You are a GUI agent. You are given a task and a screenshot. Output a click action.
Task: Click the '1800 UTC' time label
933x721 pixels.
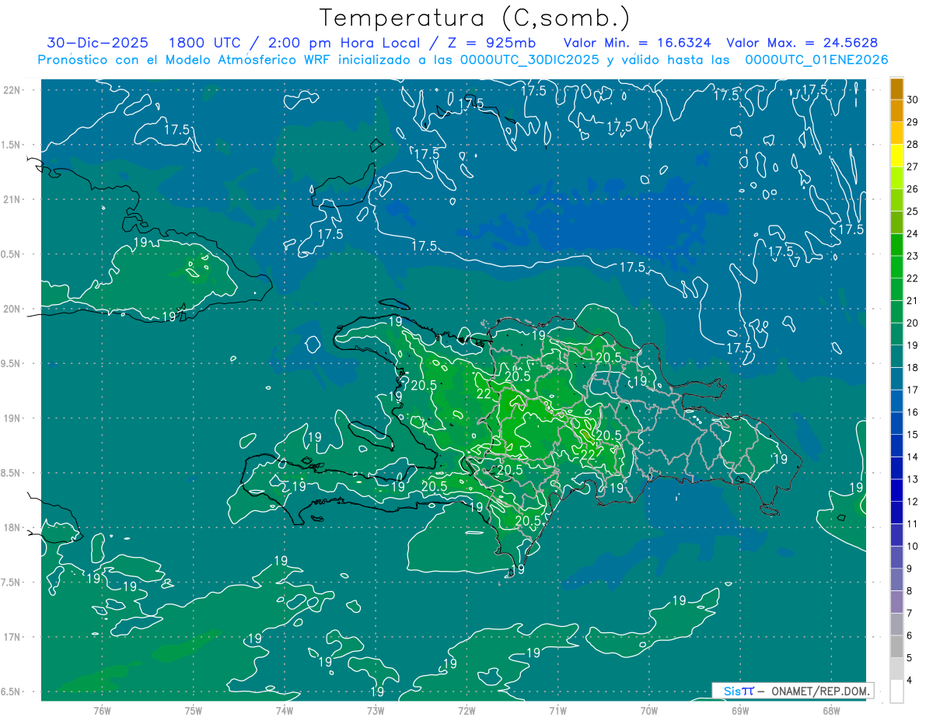(x=204, y=43)
